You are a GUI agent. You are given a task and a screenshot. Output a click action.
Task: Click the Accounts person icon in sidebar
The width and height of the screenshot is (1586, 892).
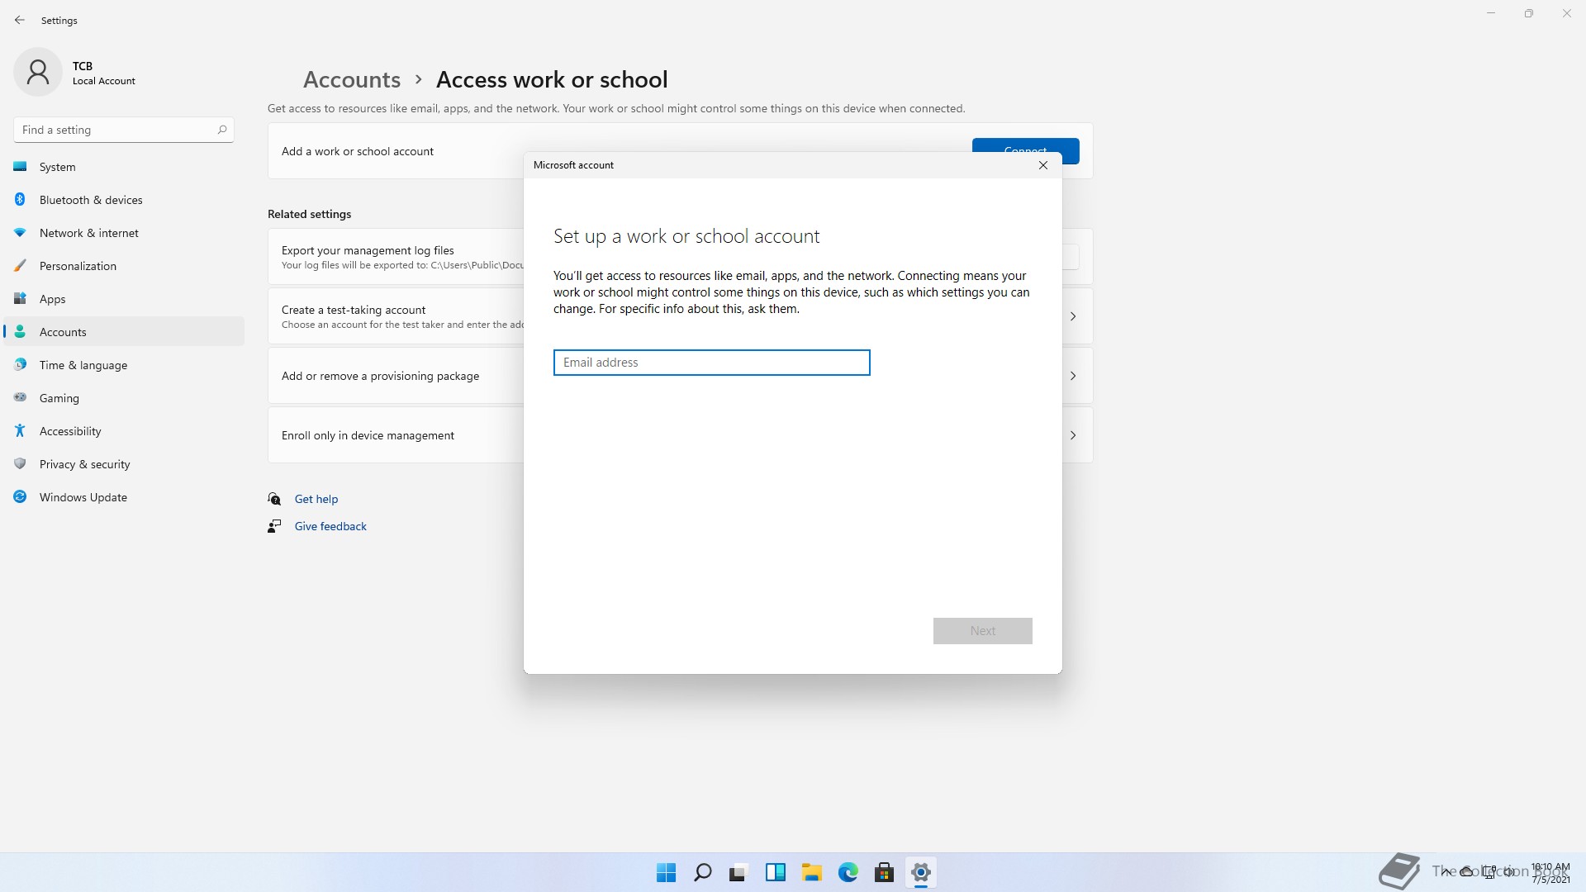(21, 332)
